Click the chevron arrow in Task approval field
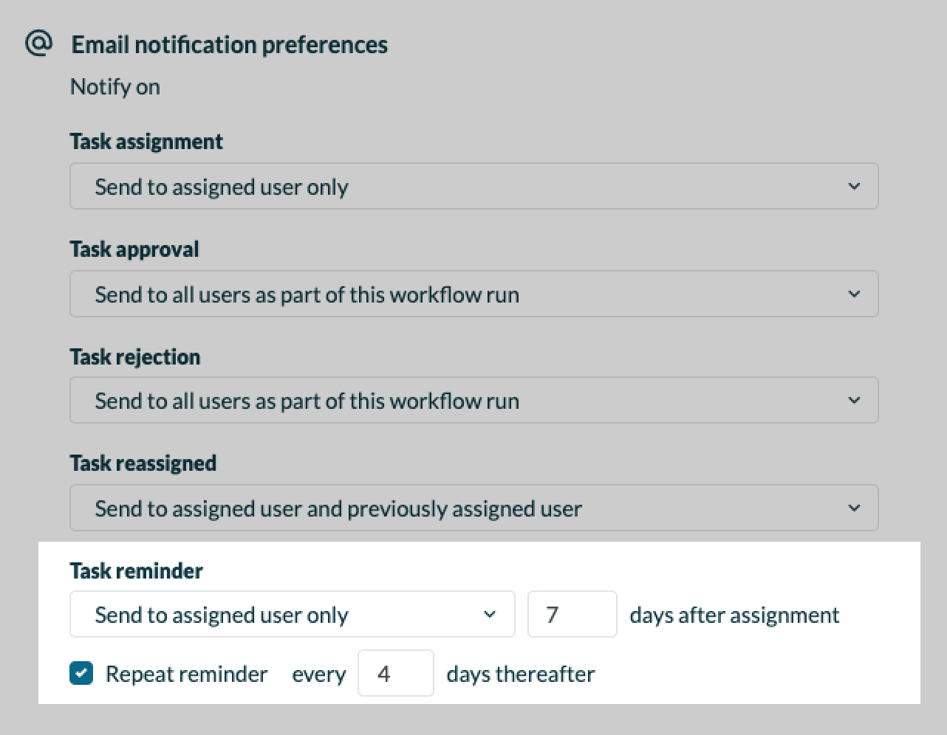 pos(854,294)
